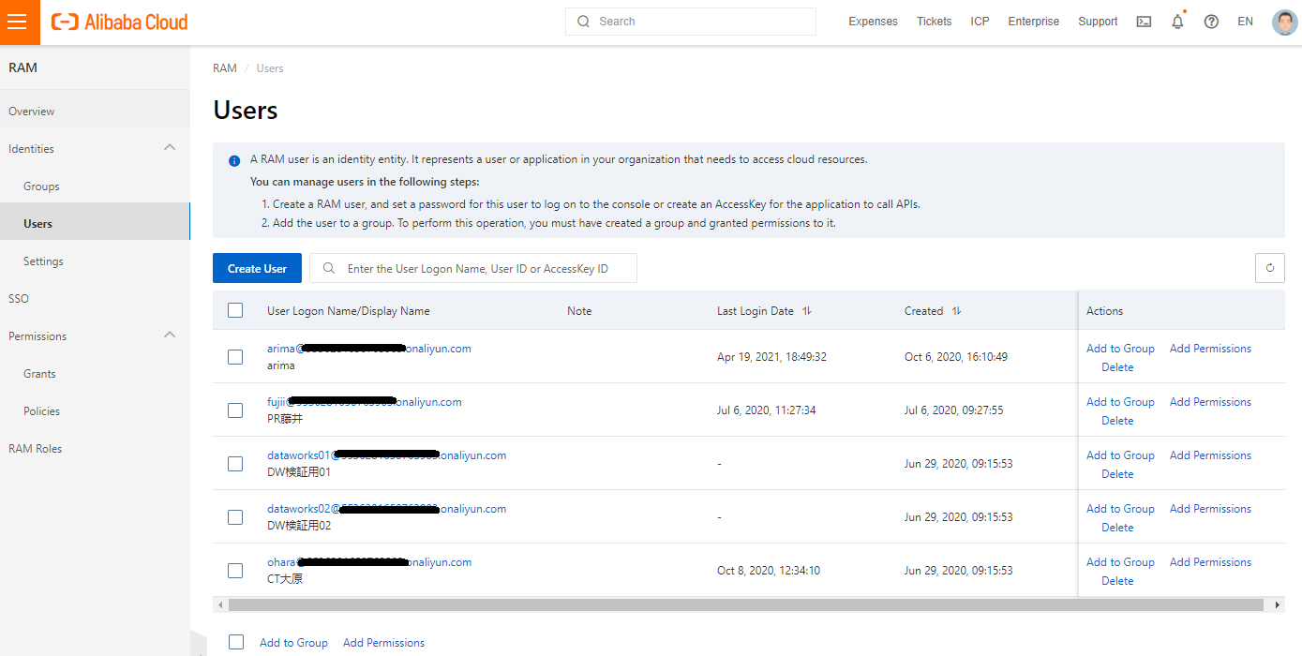Screen dimensions: 1302x656
Task: Click Add to Group for arima
Action: point(1120,349)
